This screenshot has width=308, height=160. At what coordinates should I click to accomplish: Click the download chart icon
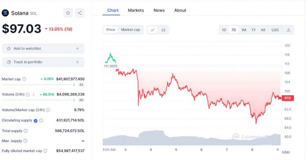288,30
